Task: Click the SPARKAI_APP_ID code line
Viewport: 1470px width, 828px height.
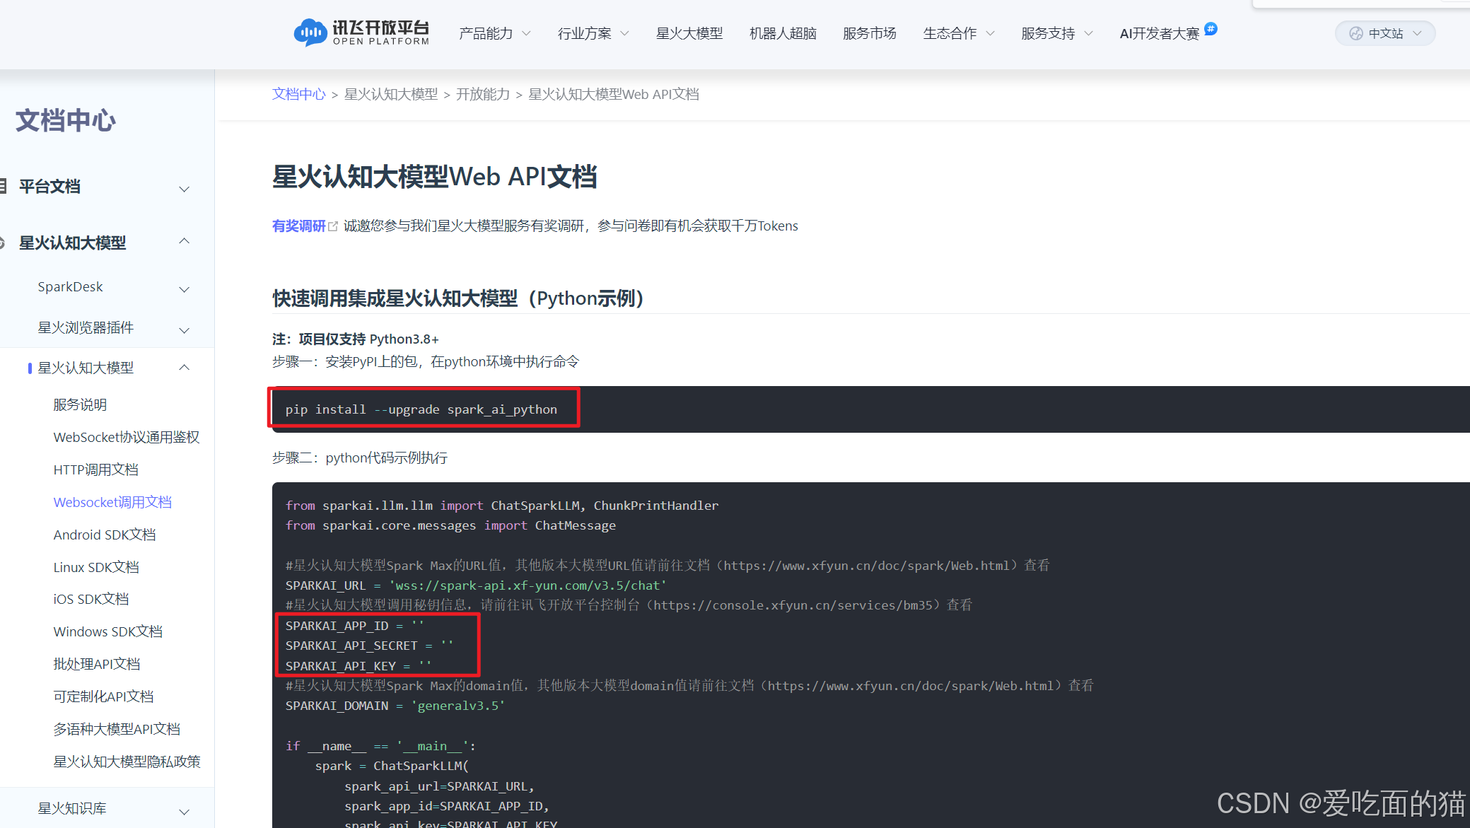Action: pos(354,626)
